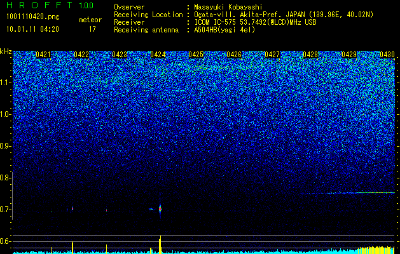Click the Receiving antenna field label
Viewport: 400px width, 254px height.
pos(146,30)
